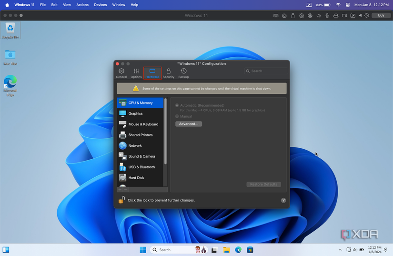Open the Actions menu
The width and height of the screenshot is (393, 256).
point(82,5)
